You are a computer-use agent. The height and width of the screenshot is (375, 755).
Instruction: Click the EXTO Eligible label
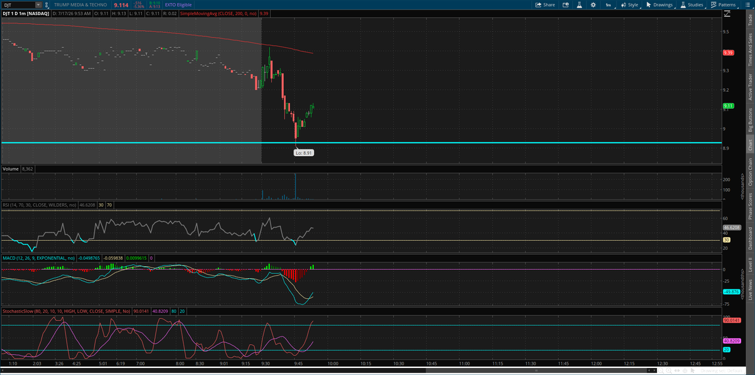pyautogui.click(x=179, y=5)
